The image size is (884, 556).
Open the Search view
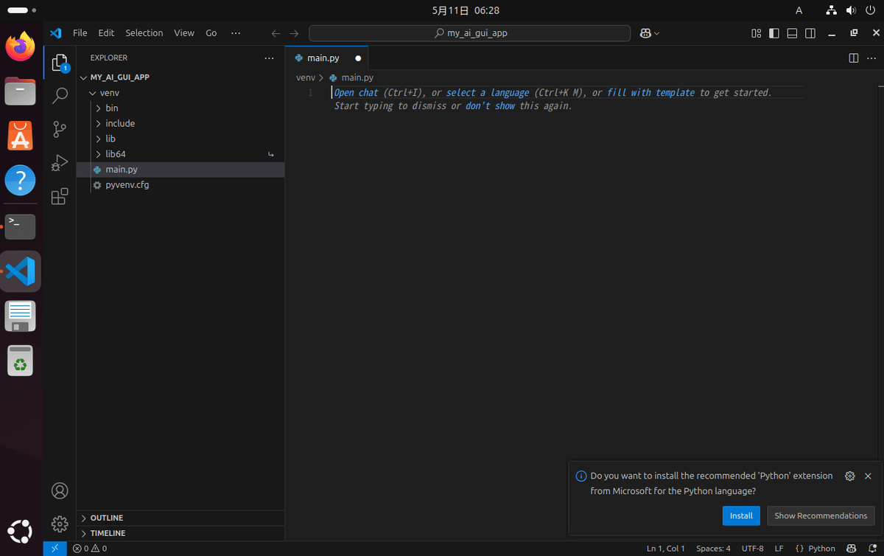[60, 95]
